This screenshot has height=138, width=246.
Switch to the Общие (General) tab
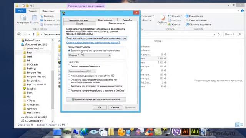tap(80, 23)
